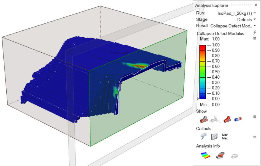Open the legend options menu next to Max
The width and height of the screenshot is (261, 166).
click(255, 38)
